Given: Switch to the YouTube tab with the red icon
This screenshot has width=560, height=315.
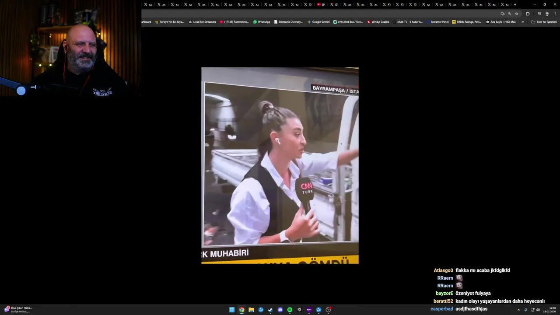Looking at the screenshot, I should pyautogui.click(x=321, y=4).
